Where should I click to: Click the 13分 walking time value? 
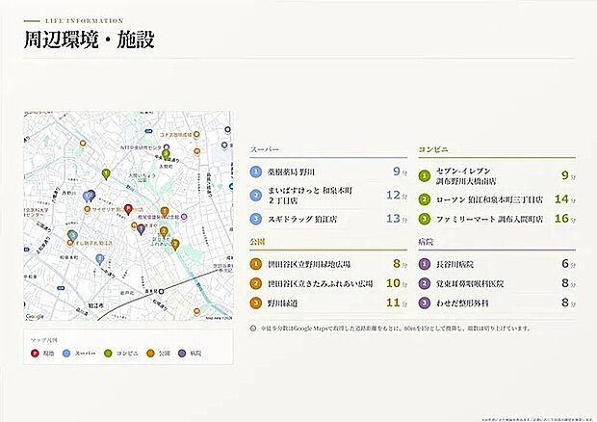(397, 219)
